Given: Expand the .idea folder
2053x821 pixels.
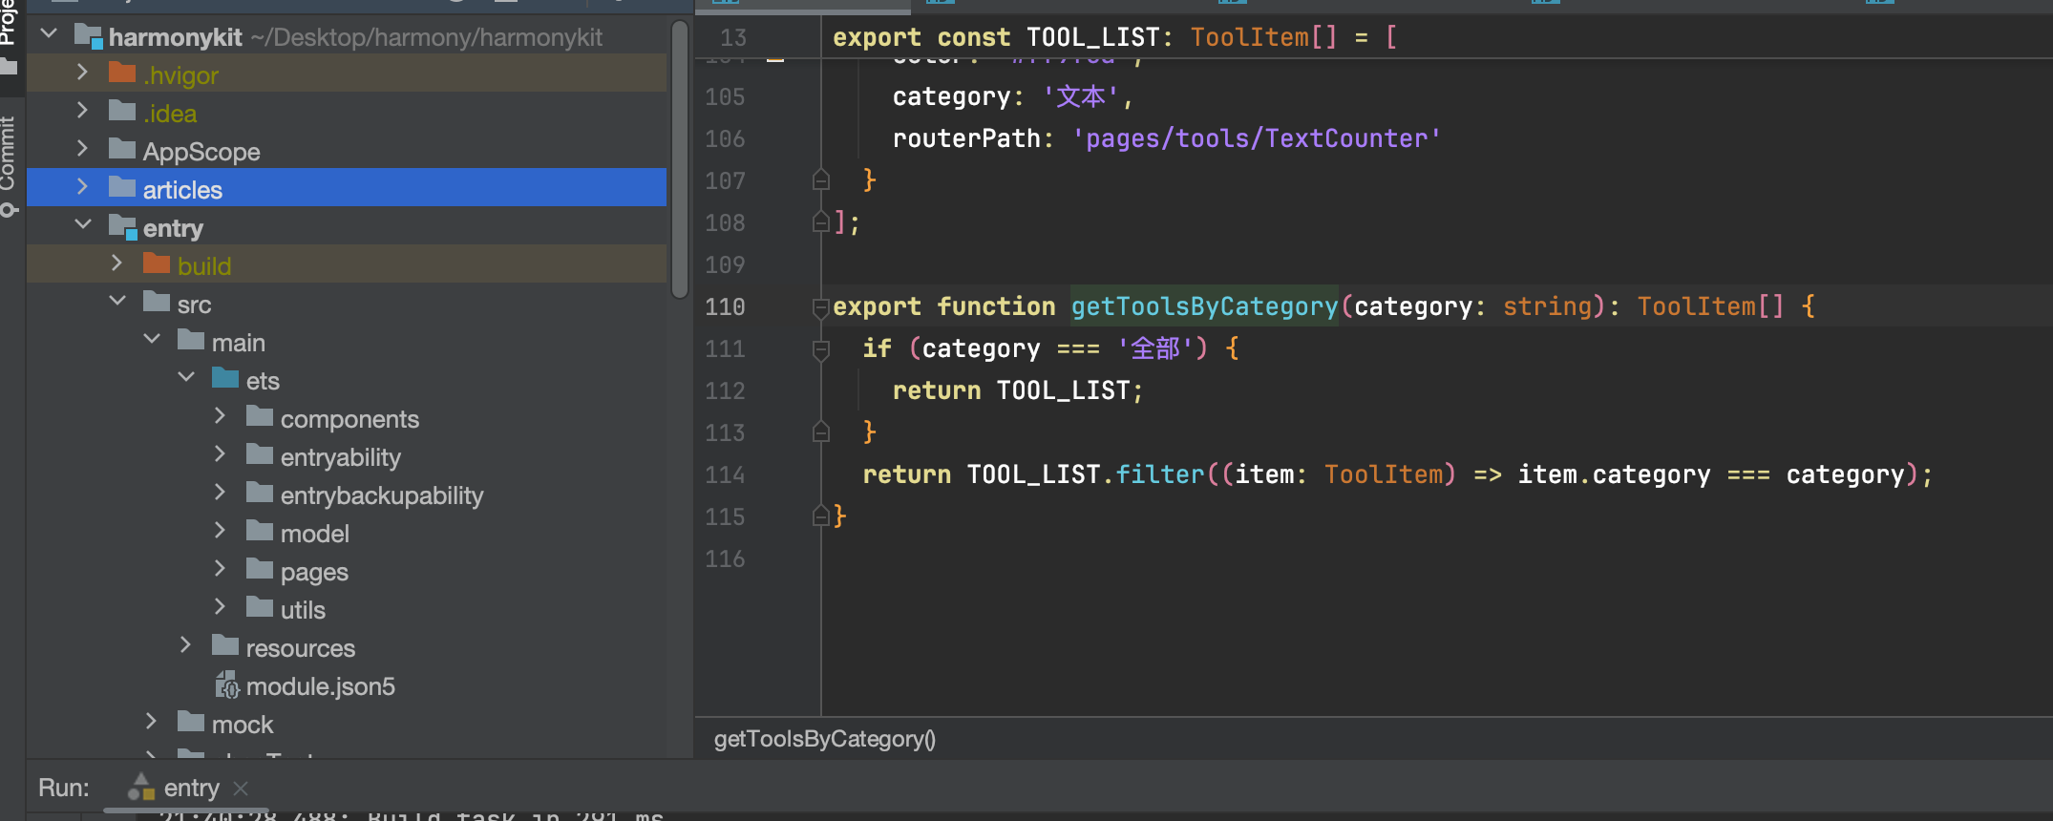Looking at the screenshot, I should point(83,111).
